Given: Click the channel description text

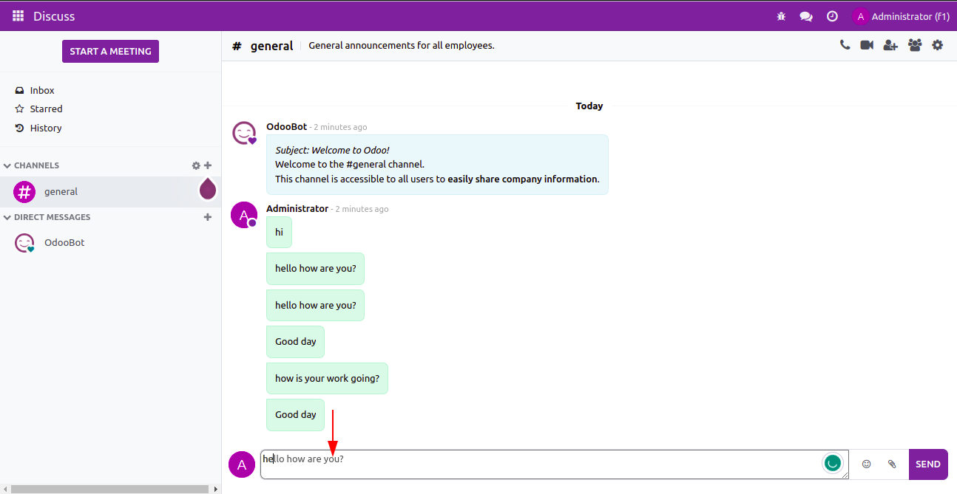Looking at the screenshot, I should [x=401, y=45].
